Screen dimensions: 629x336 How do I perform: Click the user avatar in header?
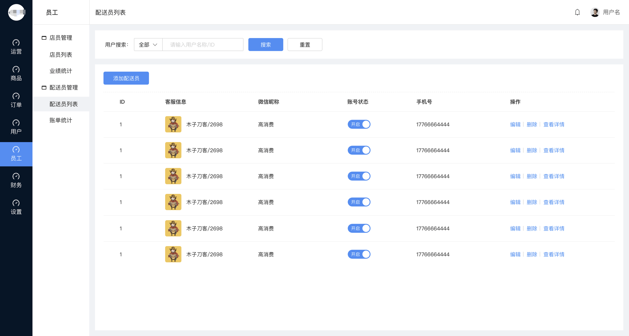pyautogui.click(x=595, y=12)
